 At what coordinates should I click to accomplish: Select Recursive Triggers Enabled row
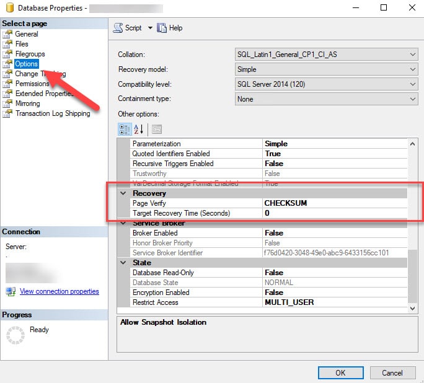tap(268, 164)
